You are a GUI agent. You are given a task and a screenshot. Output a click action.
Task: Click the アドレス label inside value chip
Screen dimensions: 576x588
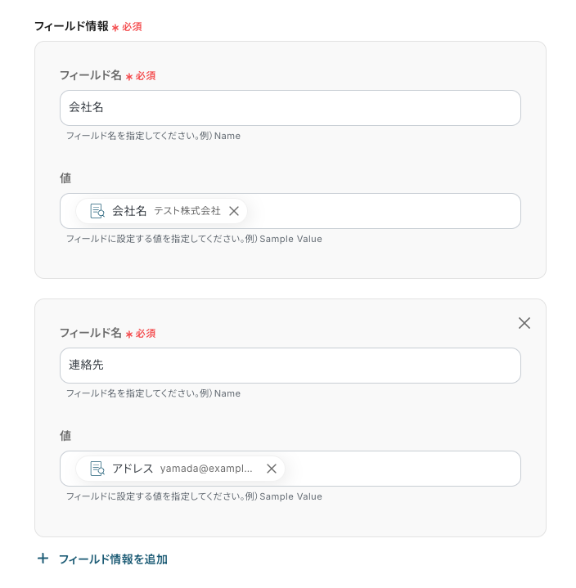[x=133, y=469]
